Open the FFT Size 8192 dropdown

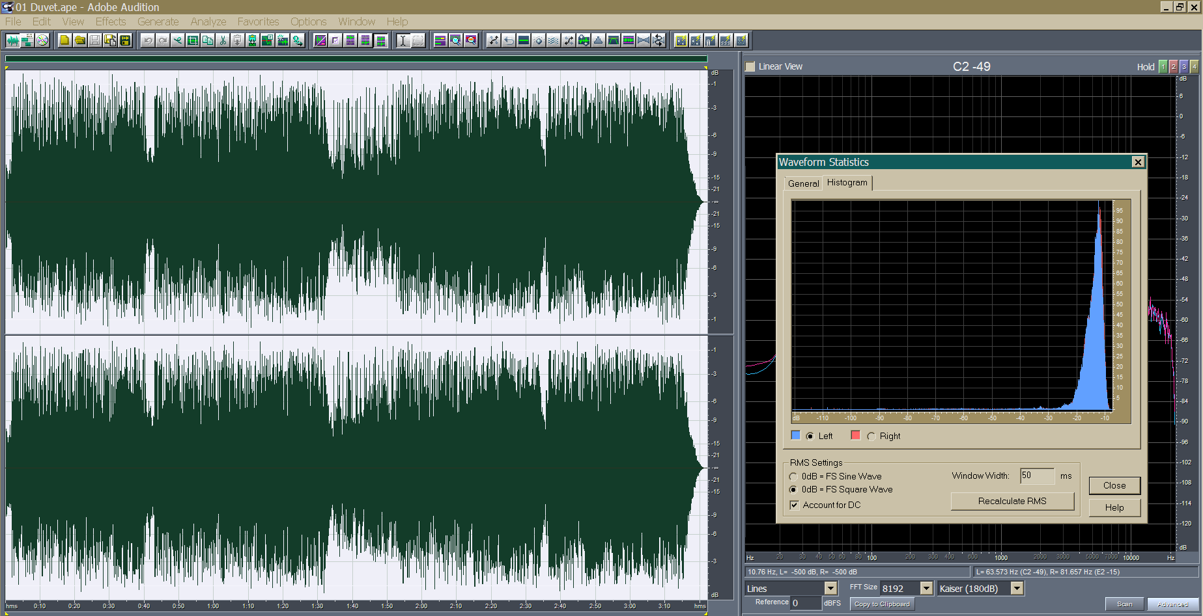[x=926, y=588]
